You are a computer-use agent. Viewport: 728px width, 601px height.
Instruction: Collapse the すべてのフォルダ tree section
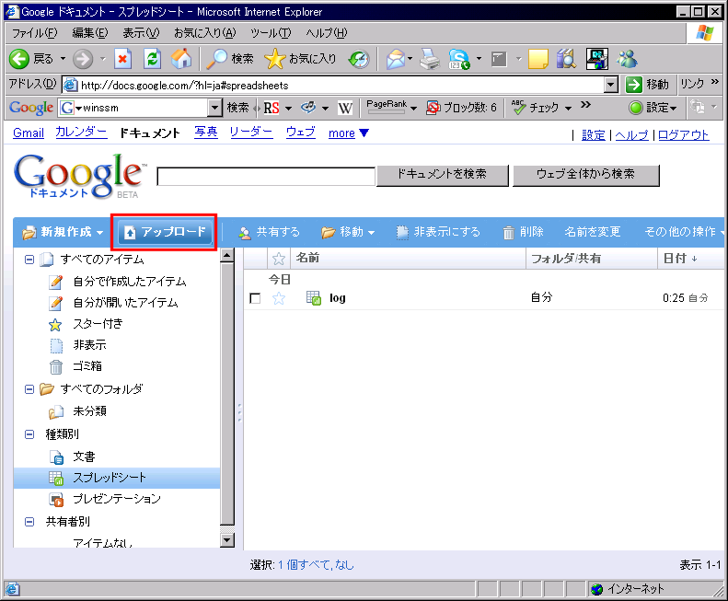point(29,389)
